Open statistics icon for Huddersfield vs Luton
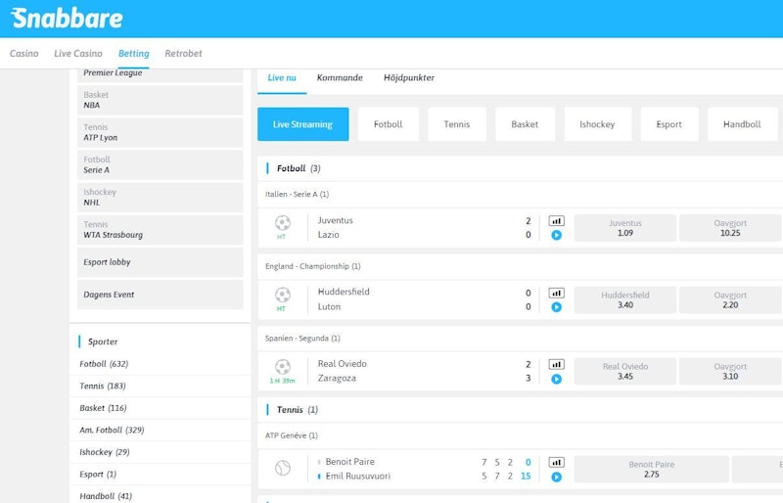Image resolution: width=783 pixels, height=503 pixels. (x=556, y=293)
